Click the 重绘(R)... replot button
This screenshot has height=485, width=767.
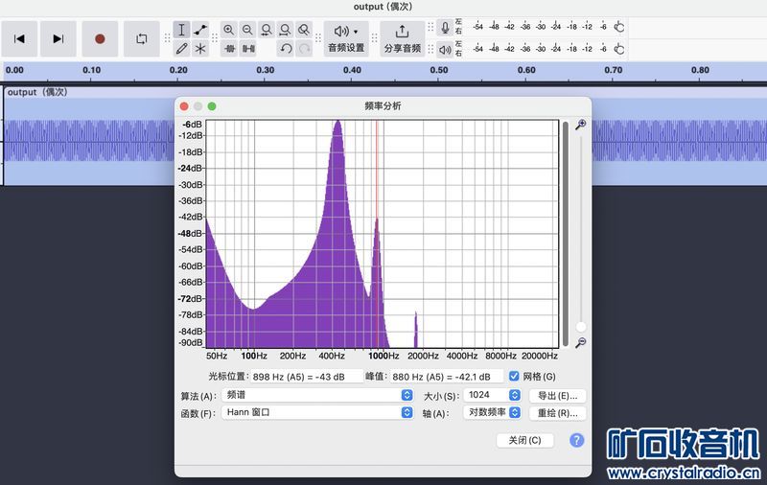[557, 413]
